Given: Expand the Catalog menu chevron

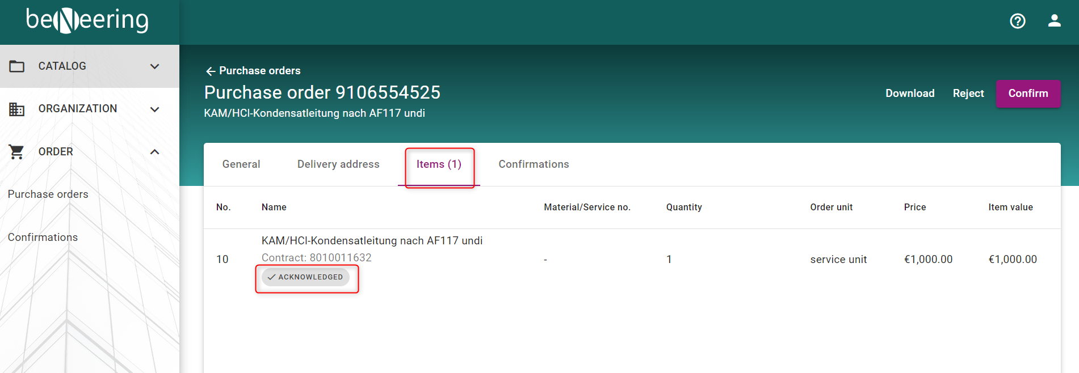Looking at the screenshot, I should click(154, 66).
